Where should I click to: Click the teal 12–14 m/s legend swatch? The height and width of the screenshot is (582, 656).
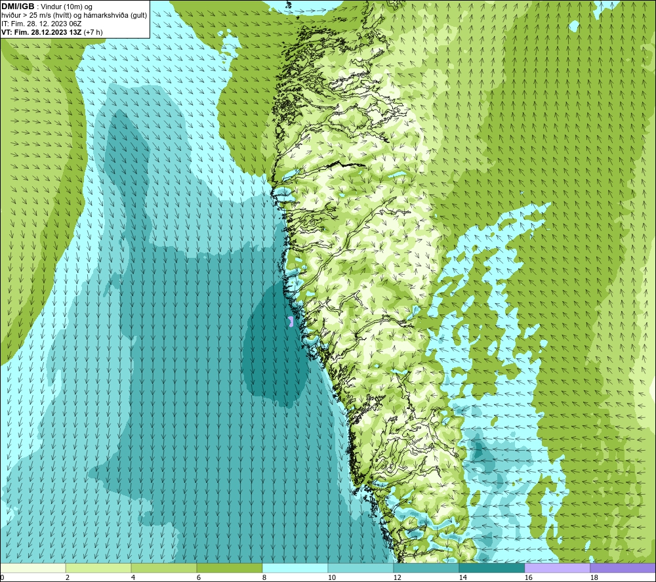[426, 568]
